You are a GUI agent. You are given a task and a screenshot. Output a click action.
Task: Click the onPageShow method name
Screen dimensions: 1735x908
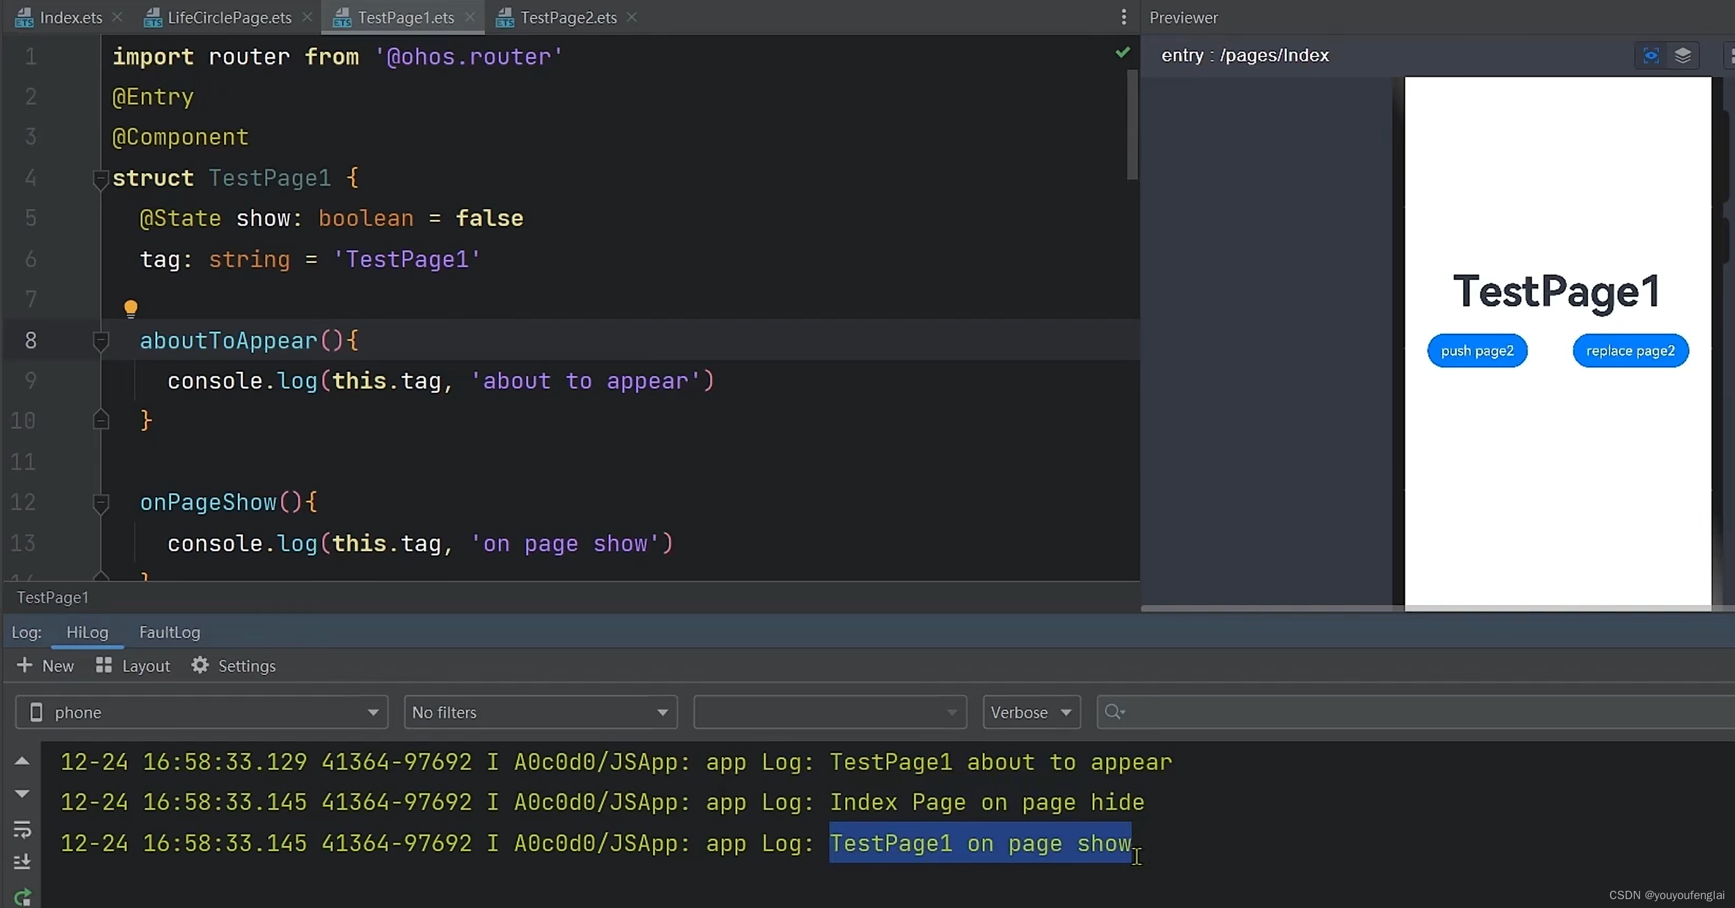(x=208, y=502)
